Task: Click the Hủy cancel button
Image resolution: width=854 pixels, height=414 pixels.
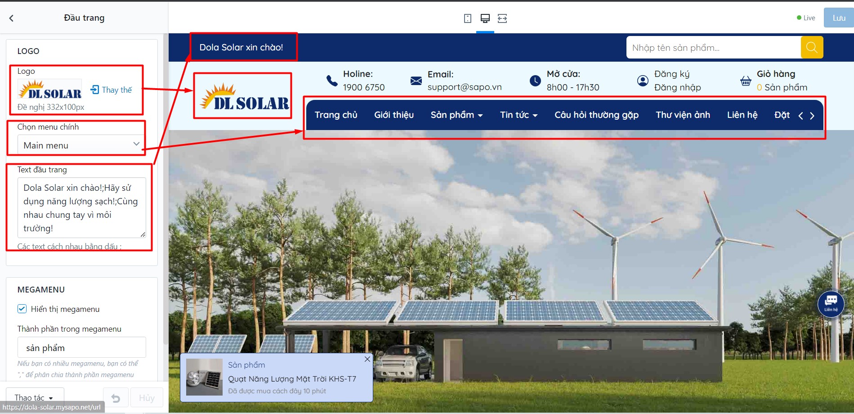Action: pos(147,398)
